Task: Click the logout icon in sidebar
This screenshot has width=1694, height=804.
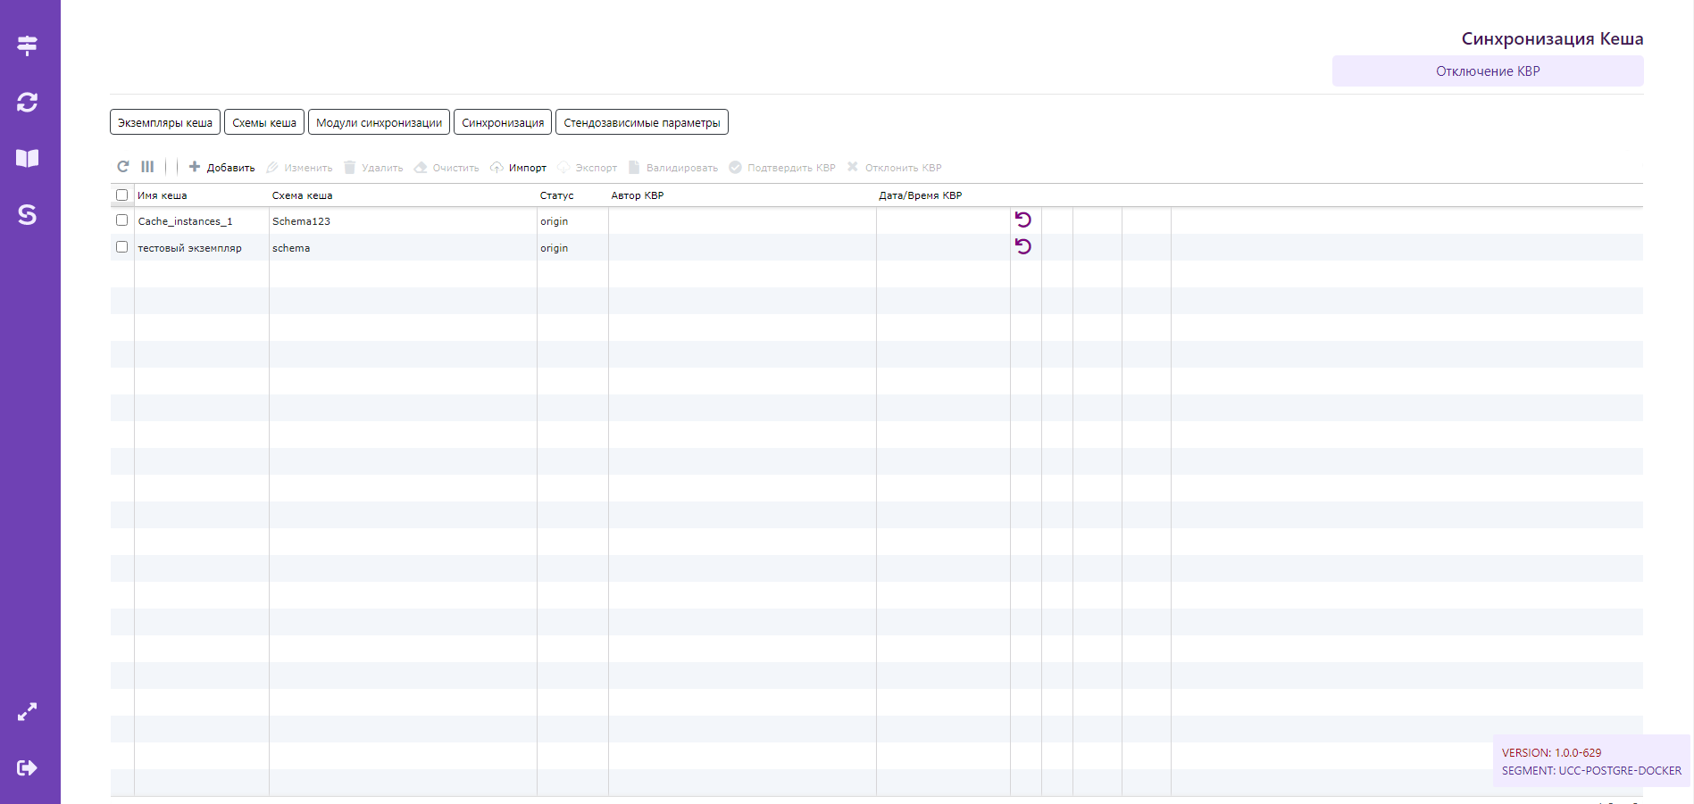Action: [28, 767]
